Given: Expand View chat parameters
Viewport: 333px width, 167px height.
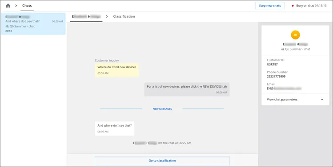Looking at the screenshot, I should (295, 100).
